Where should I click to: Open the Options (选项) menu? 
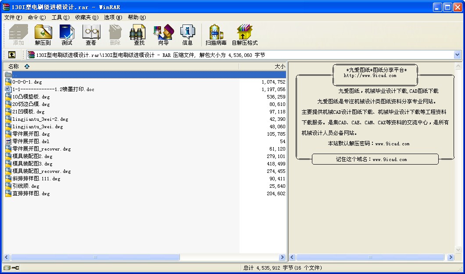coord(113,18)
